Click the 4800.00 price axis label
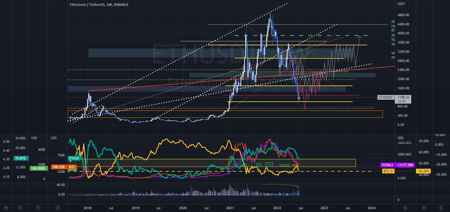The height and width of the screenshot is (212, 450). [x=403, y=15]
